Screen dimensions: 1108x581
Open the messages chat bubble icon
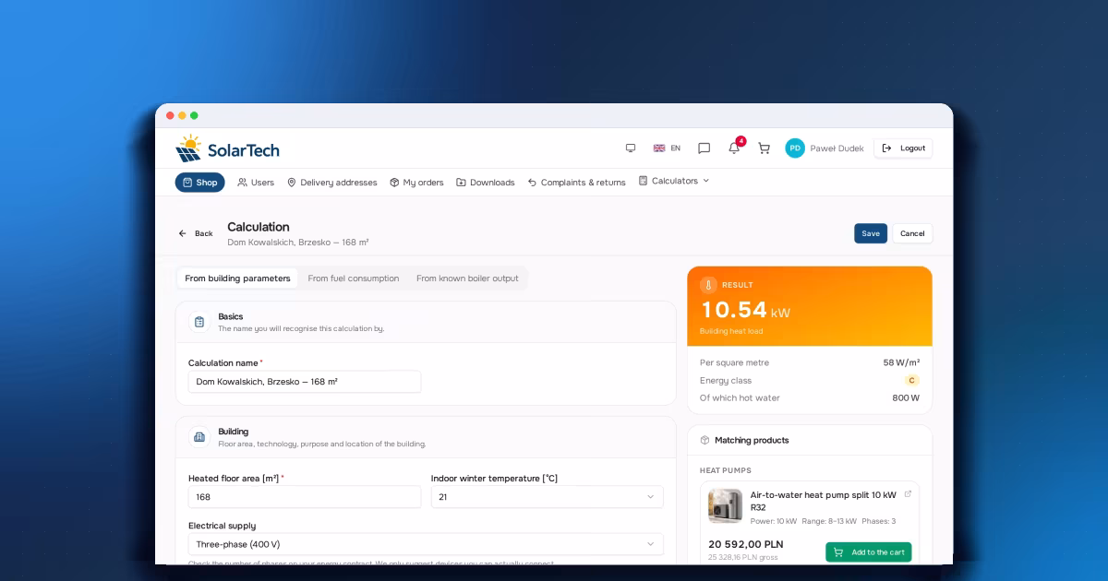click(704, 148)
